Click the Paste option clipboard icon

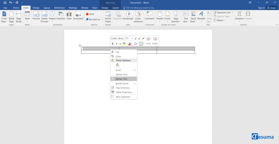118,65
